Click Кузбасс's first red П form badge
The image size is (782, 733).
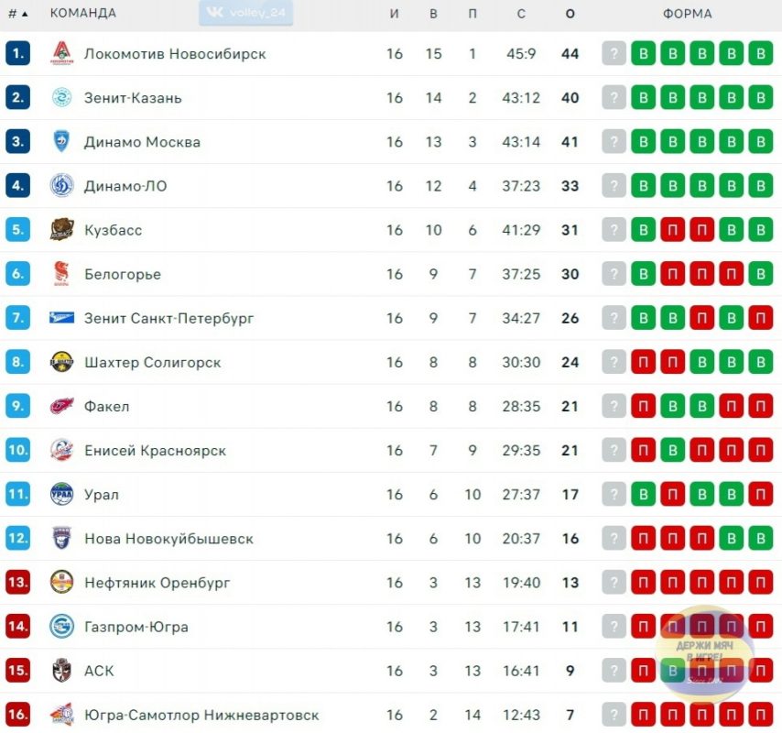[673, 230]
